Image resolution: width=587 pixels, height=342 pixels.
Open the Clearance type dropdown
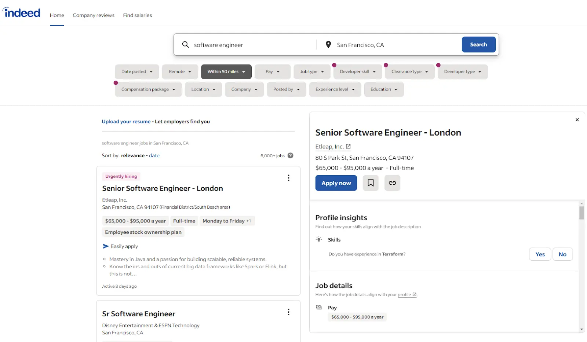[410, 71]
